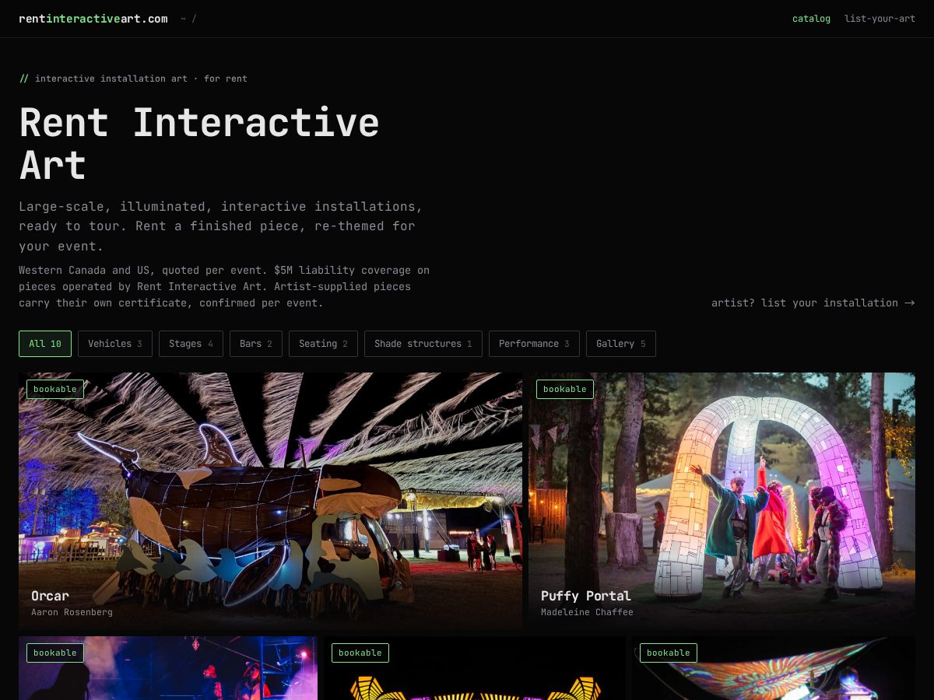Image resolution: width=934 pixels, height=700 pixels.
Task: Follow the 'artist? list your installation' link
Action: 813,303
